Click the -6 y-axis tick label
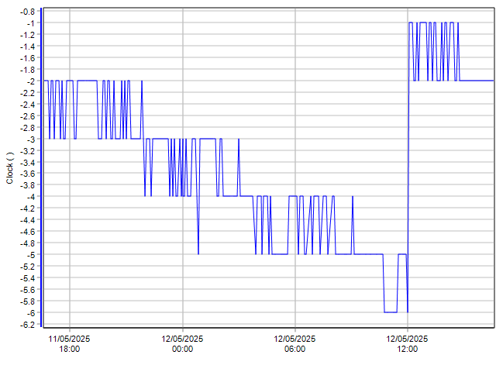Image resolution: width=496 pixels, height=372 pixels. [x=31, y=313]
